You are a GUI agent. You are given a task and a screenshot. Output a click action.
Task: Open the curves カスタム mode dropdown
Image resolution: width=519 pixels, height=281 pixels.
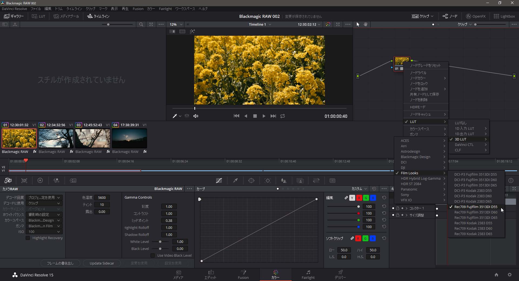point(359,189)
